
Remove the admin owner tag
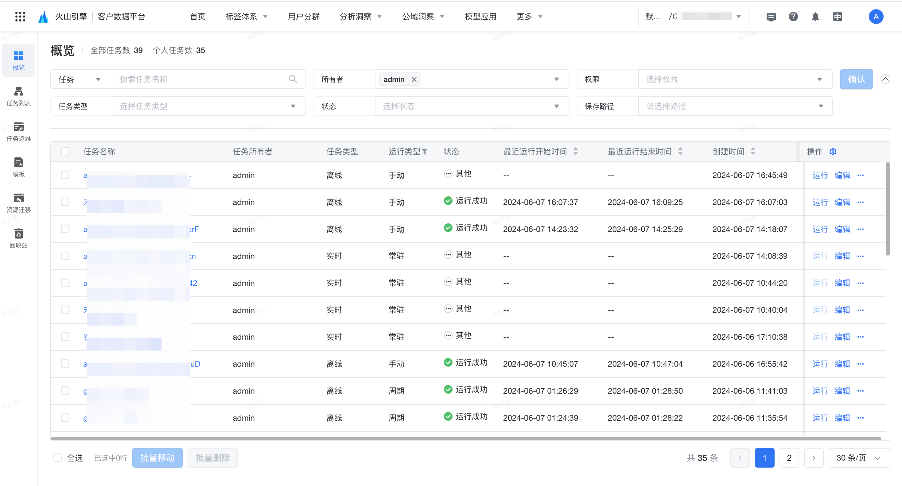pyautogui.click(x=414, y=79)
